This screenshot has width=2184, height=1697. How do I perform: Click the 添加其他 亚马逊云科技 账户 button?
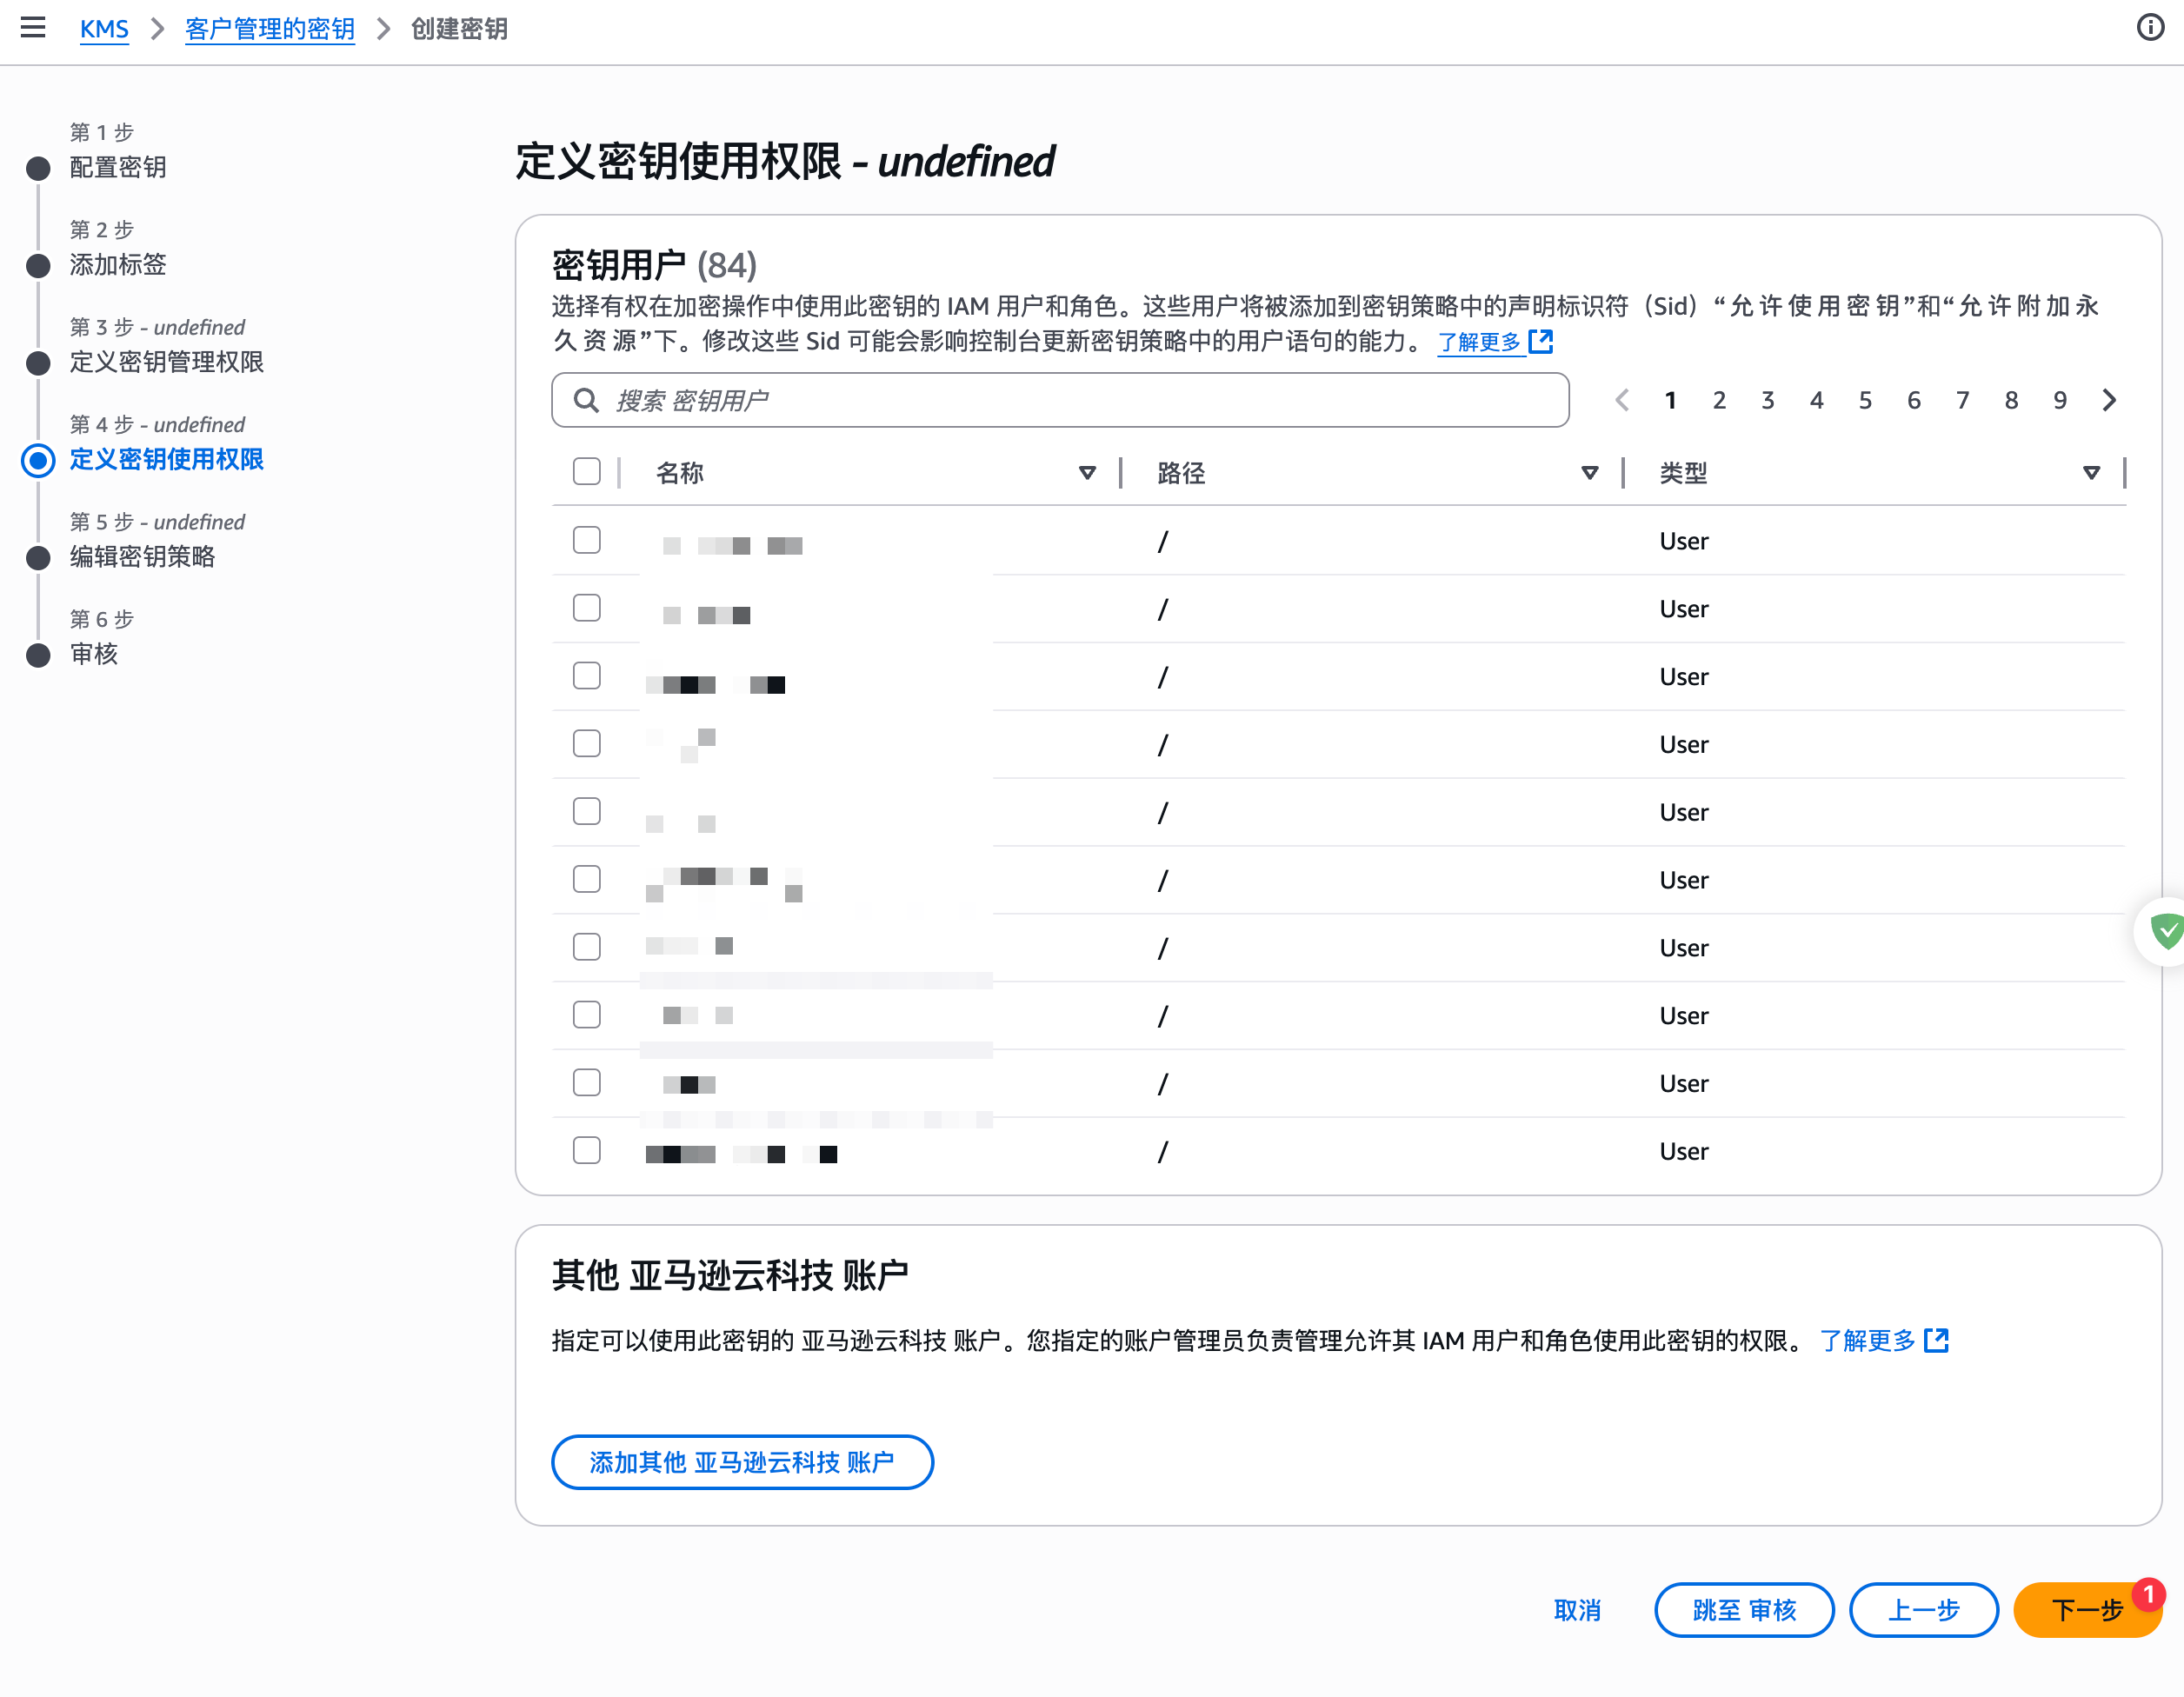click(x=742, y=1461)
